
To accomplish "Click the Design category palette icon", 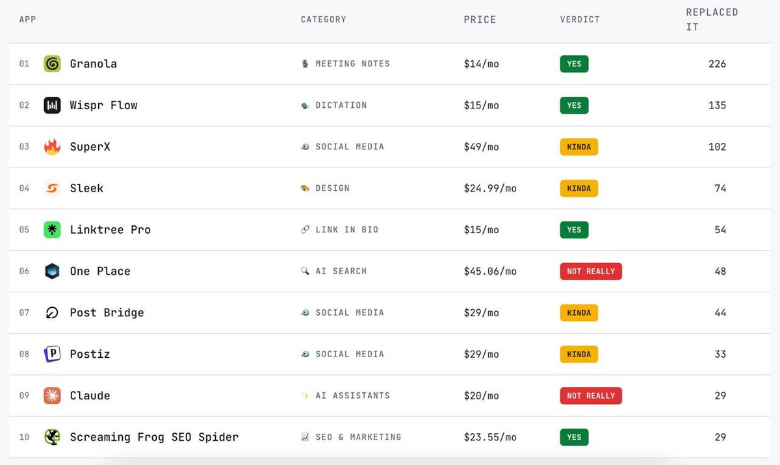I will (305, 188).
